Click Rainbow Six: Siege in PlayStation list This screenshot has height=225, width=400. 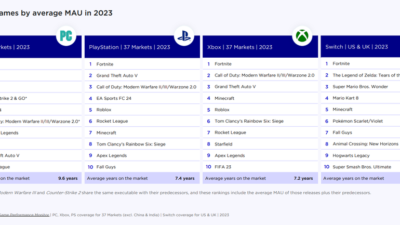click(x=142, y=144)
